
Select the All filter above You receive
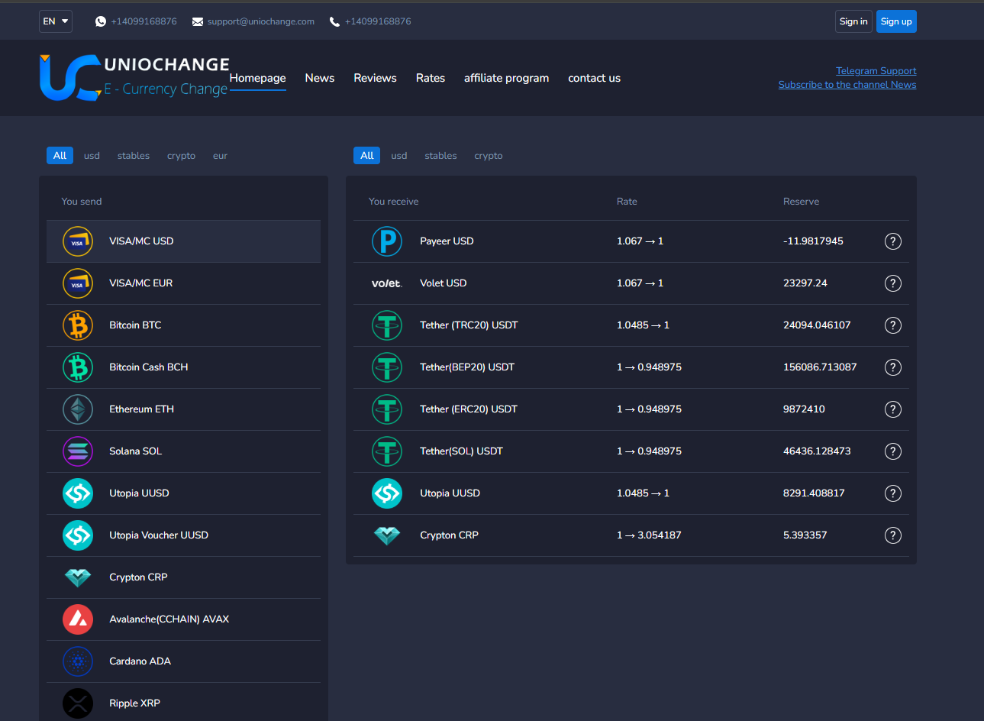click(366, 156)
